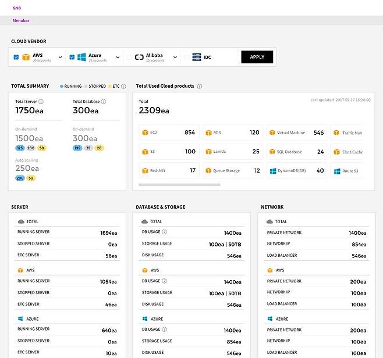Toggle the AWS vendor checkbox

pos(16,57)
